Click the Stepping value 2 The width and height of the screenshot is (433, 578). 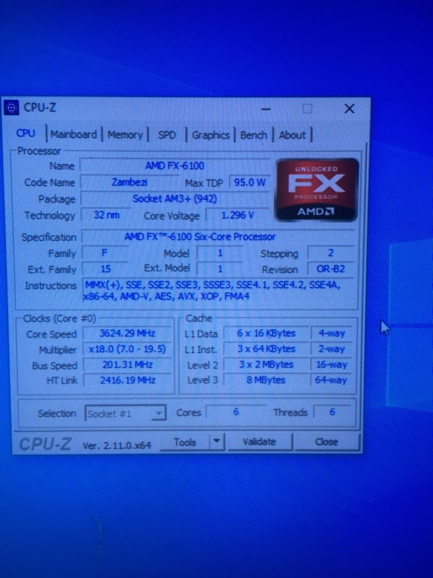coord(330,253)
